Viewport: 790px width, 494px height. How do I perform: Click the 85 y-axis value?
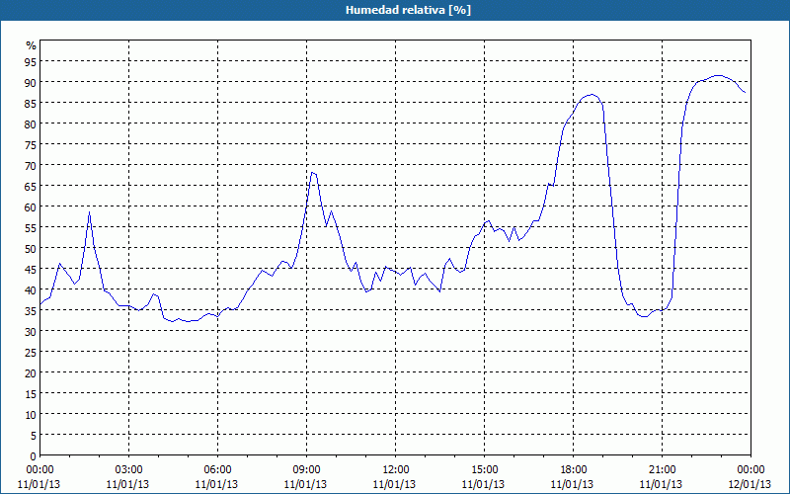(x=31, y=103)
